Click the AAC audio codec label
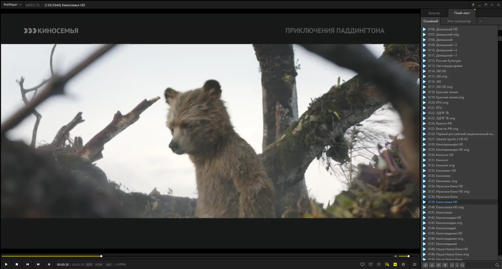Screen dimensions: 502x269 pyautogui.click(x=109, y=265)
